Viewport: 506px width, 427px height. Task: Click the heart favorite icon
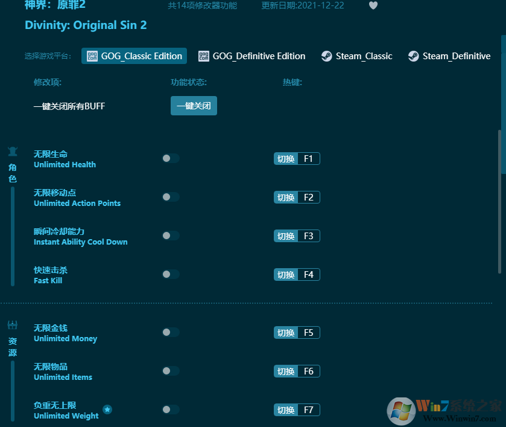373,5
